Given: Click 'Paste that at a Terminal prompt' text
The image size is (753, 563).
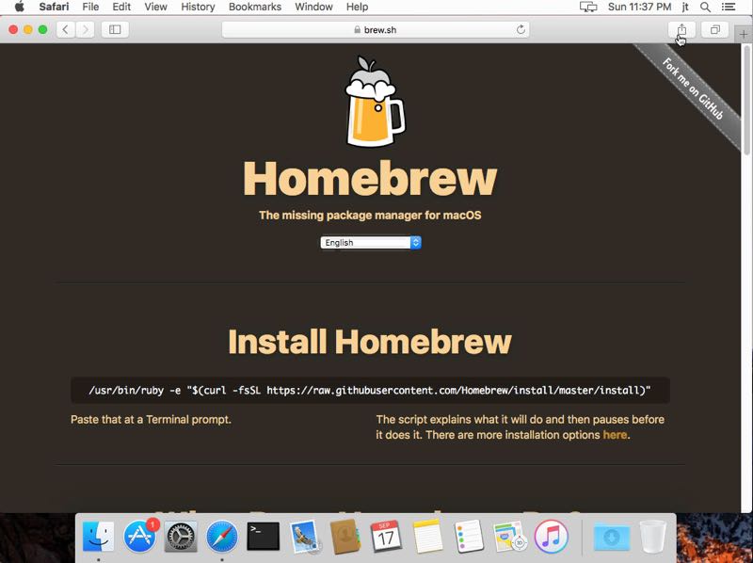Looking at the screenshot, I should [151, 419].
